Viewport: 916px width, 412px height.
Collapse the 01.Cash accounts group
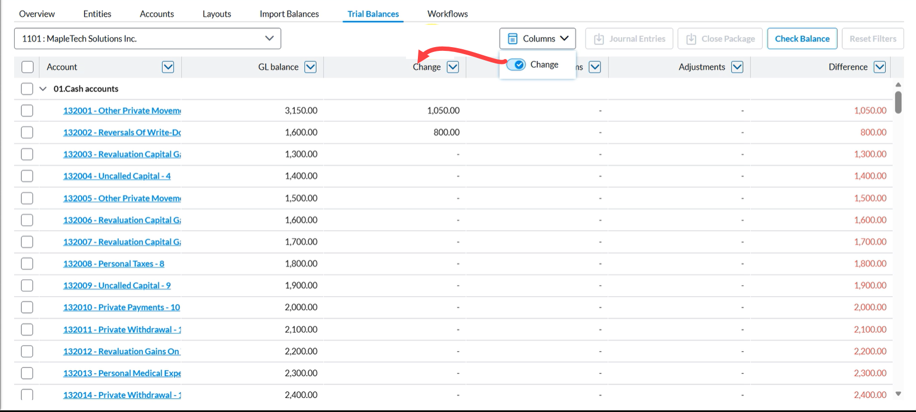point(43,89)
